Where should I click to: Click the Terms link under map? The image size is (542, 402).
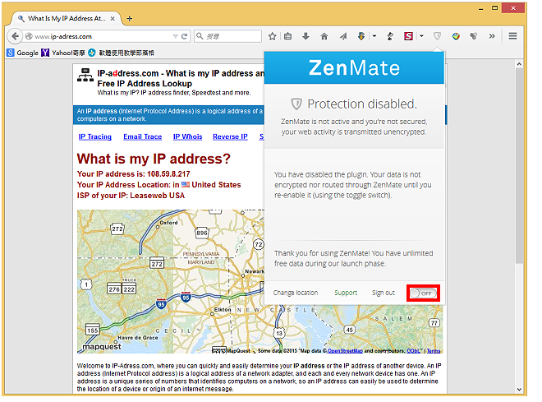pyautogui.click(x=434, y=351)
